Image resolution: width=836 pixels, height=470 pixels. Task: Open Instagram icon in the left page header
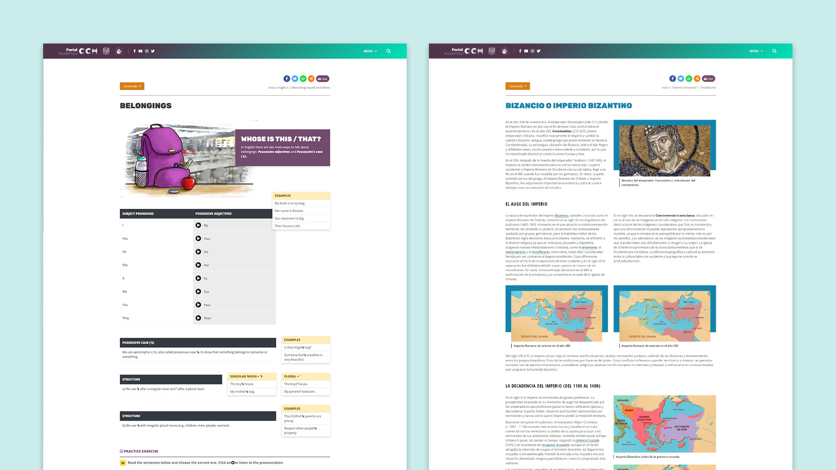pos(147,51)
